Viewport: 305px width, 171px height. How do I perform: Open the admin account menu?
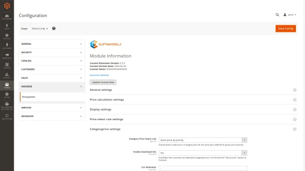pos(290,15)
